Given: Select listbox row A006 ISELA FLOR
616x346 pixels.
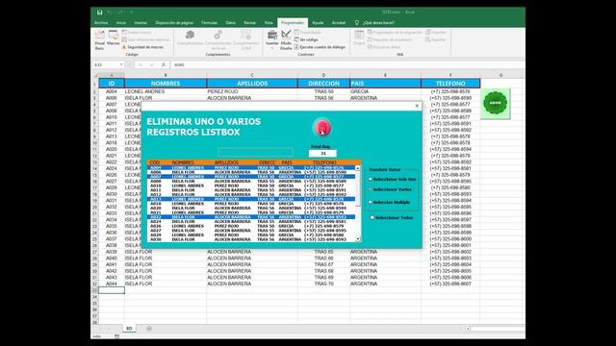Looking at the screenshot, I should [251, 172].
